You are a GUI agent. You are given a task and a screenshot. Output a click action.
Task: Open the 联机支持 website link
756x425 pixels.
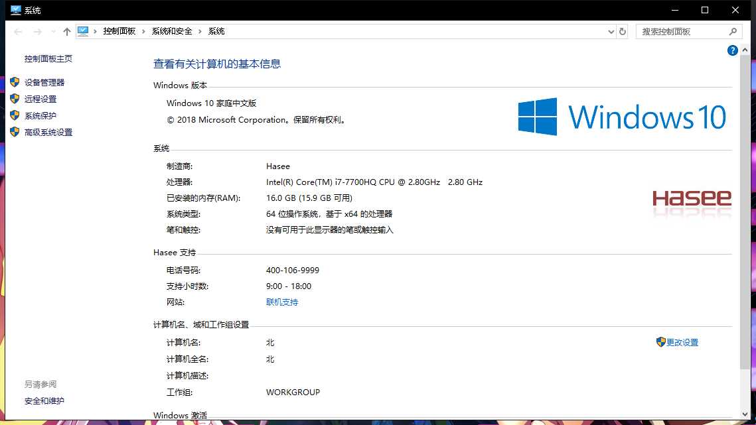pyautogui.click(x=282, y=302)
